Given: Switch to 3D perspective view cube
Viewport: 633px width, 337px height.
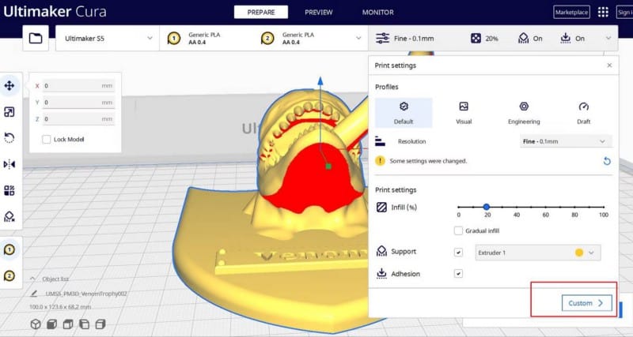Looking at the screenshot, I should coord(36,324).
